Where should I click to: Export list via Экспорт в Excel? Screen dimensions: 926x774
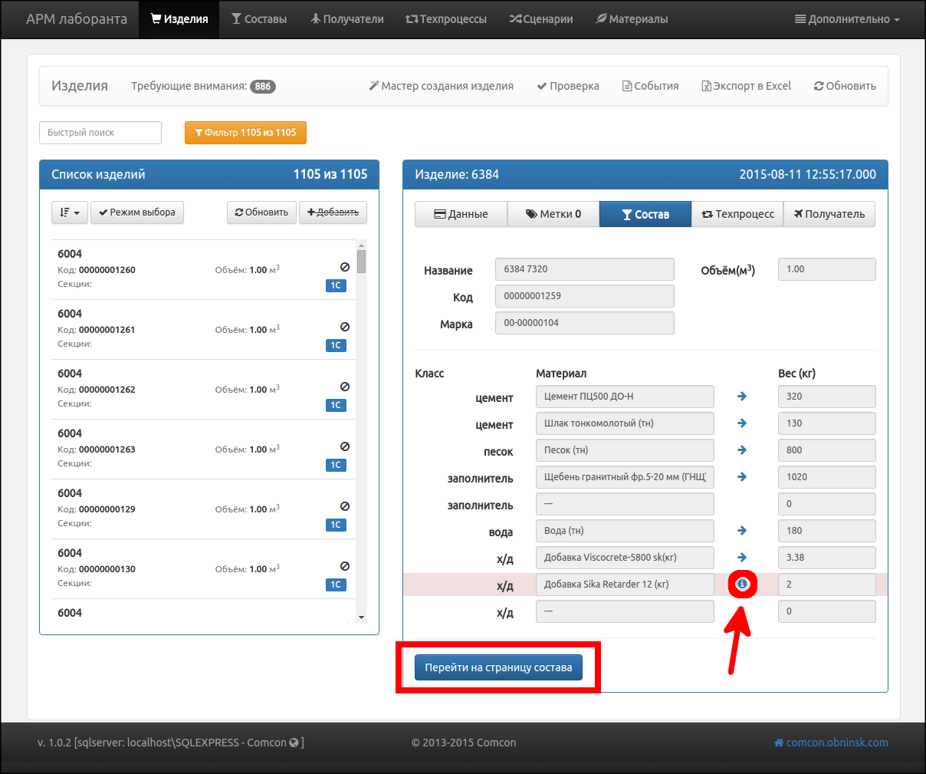(746, 86)
